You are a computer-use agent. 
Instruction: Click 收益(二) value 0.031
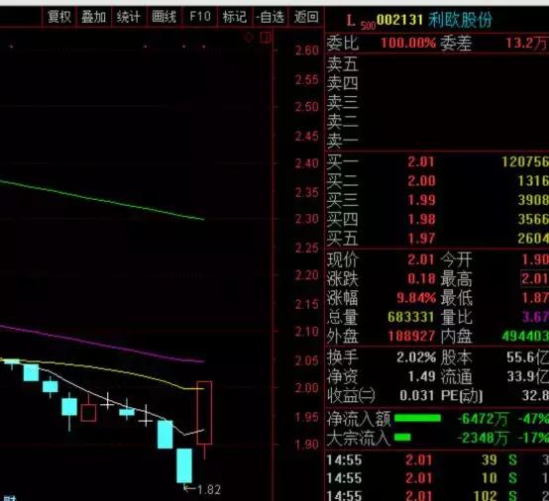416,396
